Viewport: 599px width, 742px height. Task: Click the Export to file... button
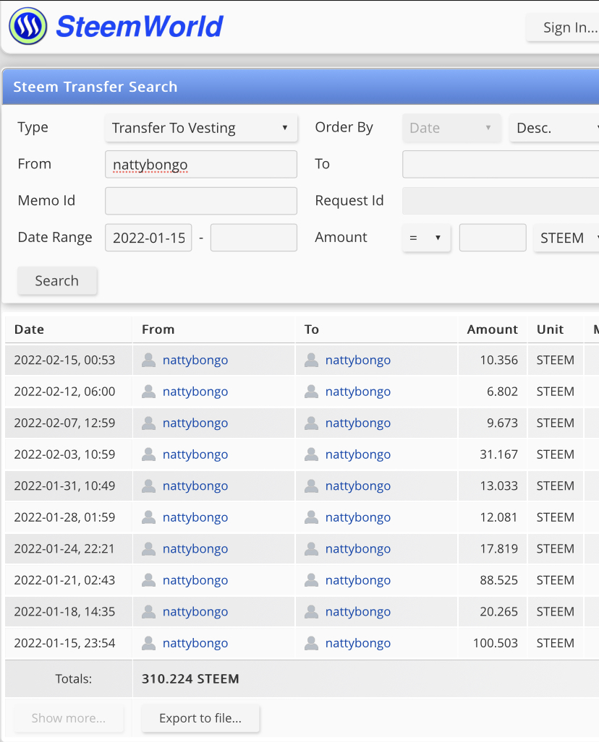coord(200,718)
